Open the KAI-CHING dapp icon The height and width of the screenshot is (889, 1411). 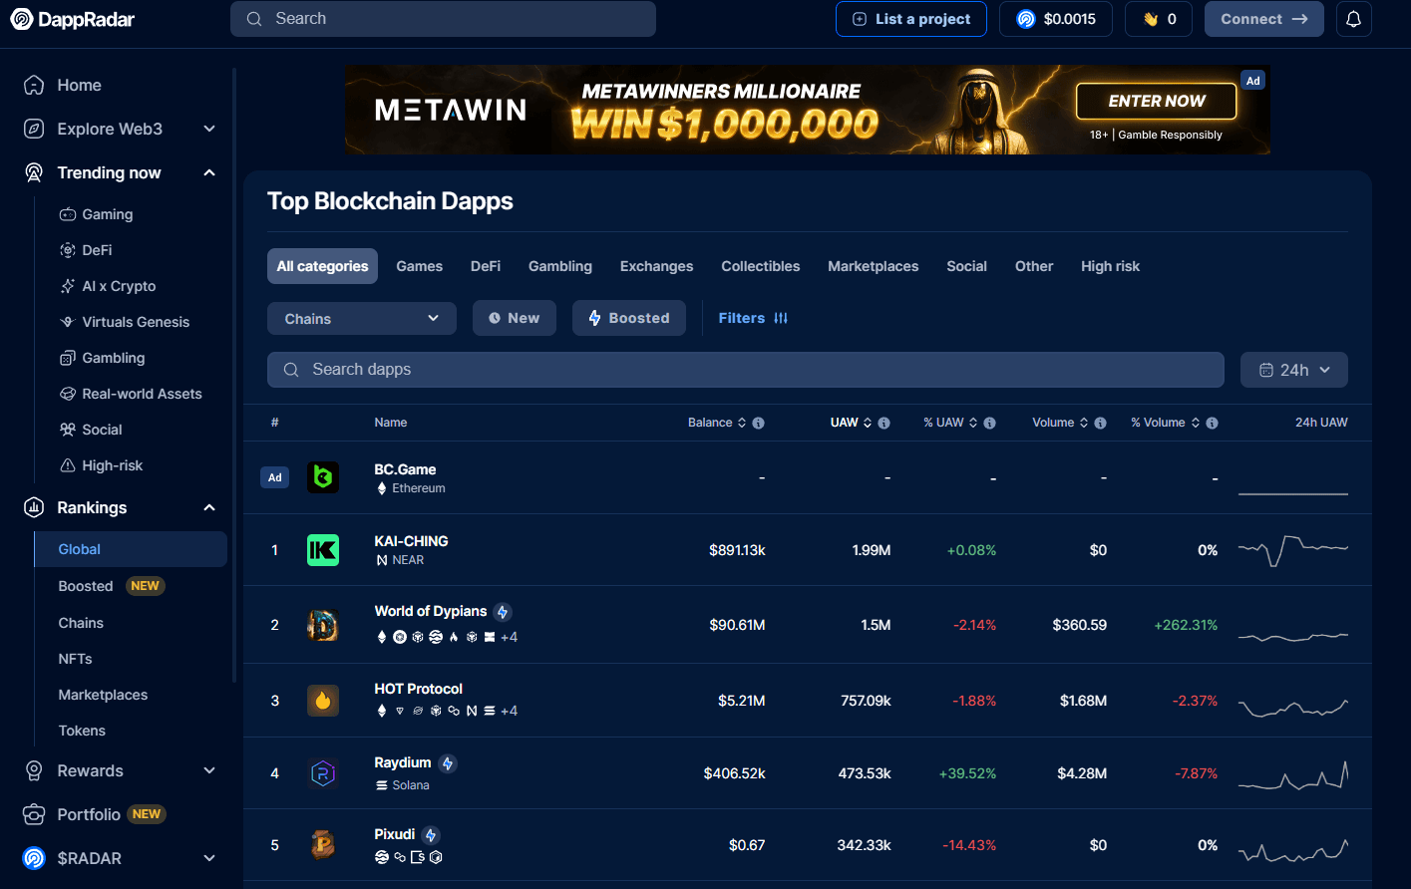pos(322,550)
